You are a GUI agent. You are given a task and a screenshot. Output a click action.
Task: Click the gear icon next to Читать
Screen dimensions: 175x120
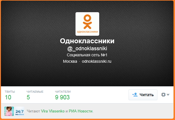pos(163,95)
